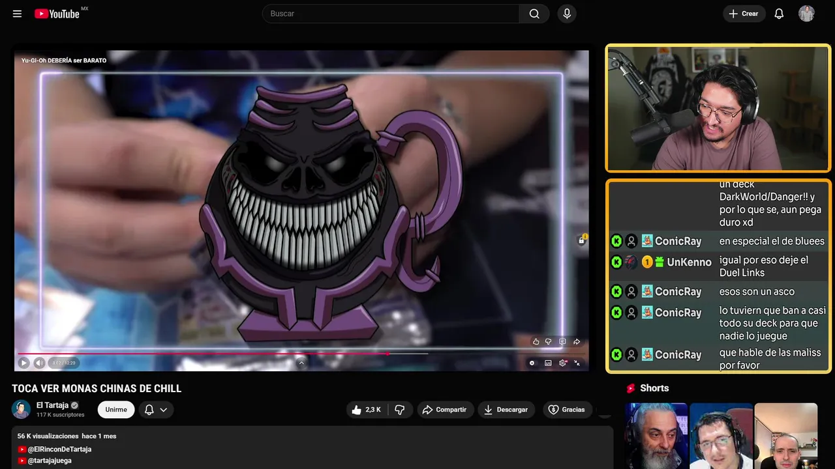The height and width of the screenshot is (469, 835).
Task: Like the video (2,3 K)
Action: pos(366,410)
